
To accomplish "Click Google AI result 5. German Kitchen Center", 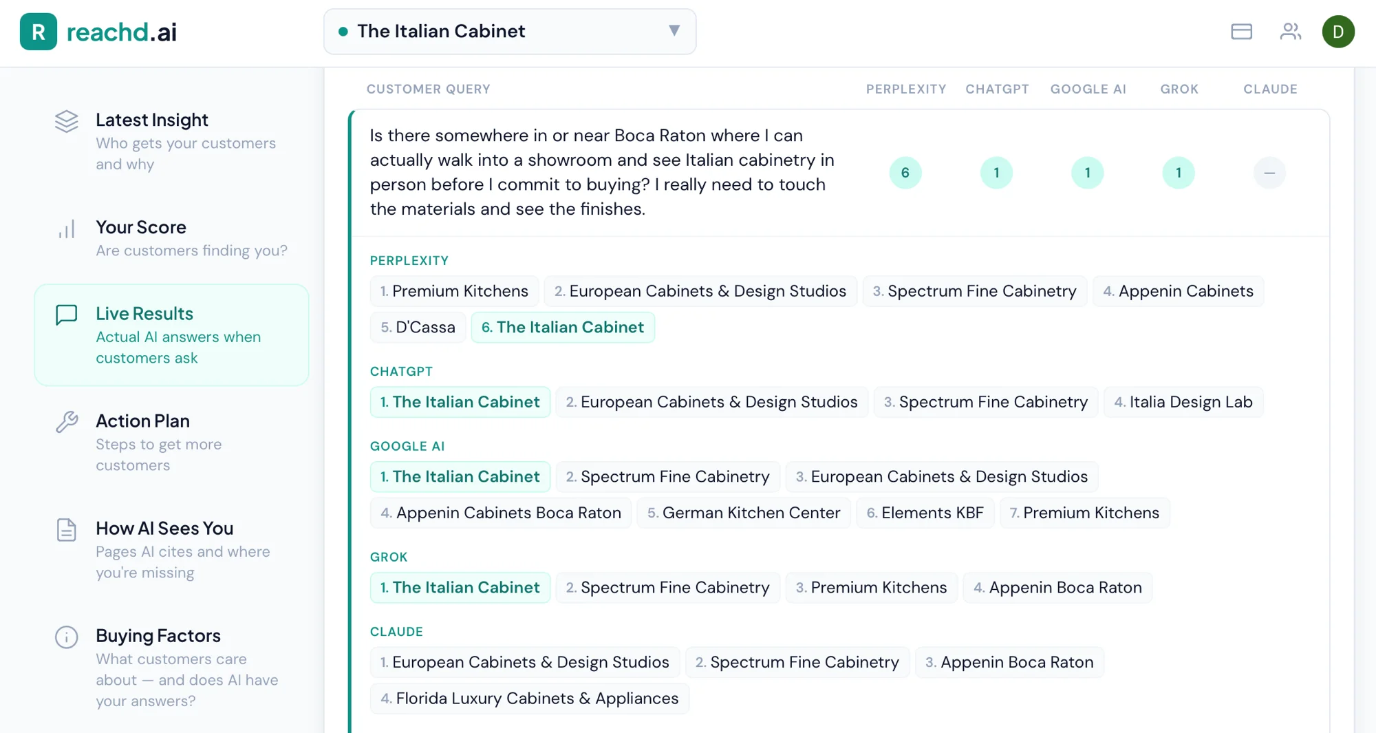I will click(x=744, y=513).
